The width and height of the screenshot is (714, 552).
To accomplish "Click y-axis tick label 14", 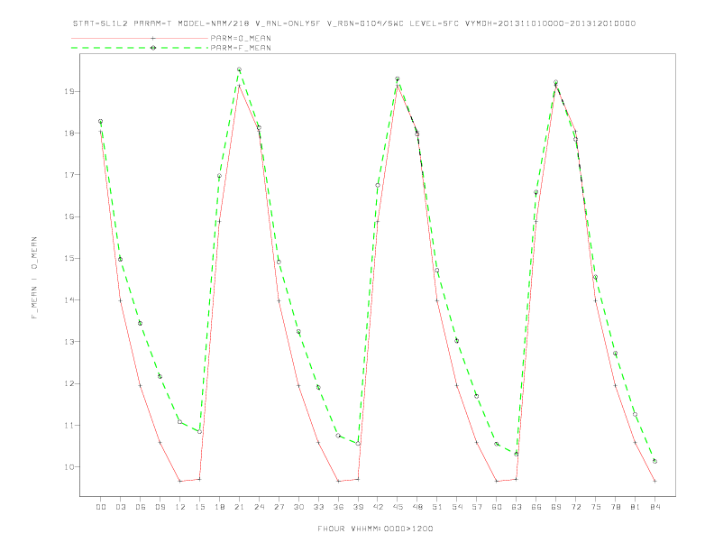I will coord(69,300).
